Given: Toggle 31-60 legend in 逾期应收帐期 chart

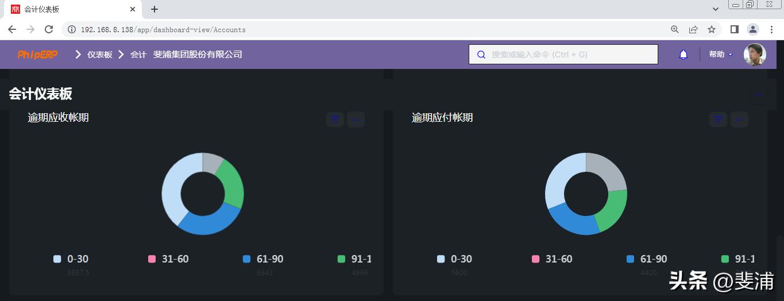Looking at the screenshot, I should tap(168, 259).
